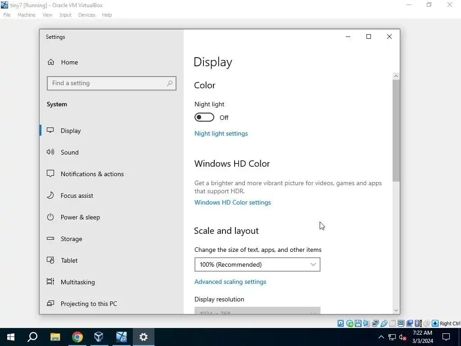Screen dimensions: 461x346
Task: Click VirtualBox display indicator icon
Action: [x=401, y=323]
